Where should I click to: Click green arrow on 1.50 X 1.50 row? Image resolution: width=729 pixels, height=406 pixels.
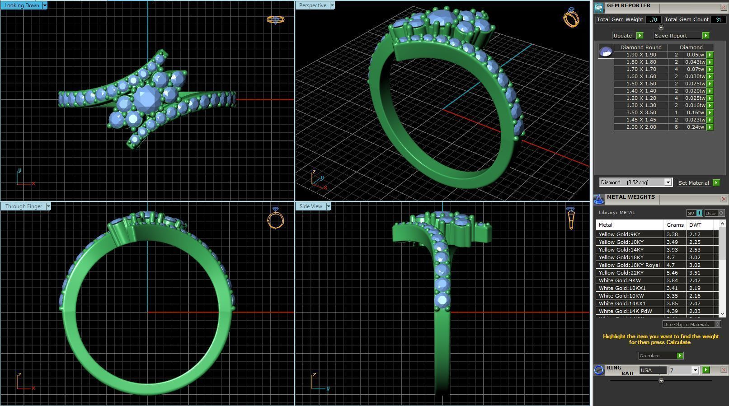[710, 84]
